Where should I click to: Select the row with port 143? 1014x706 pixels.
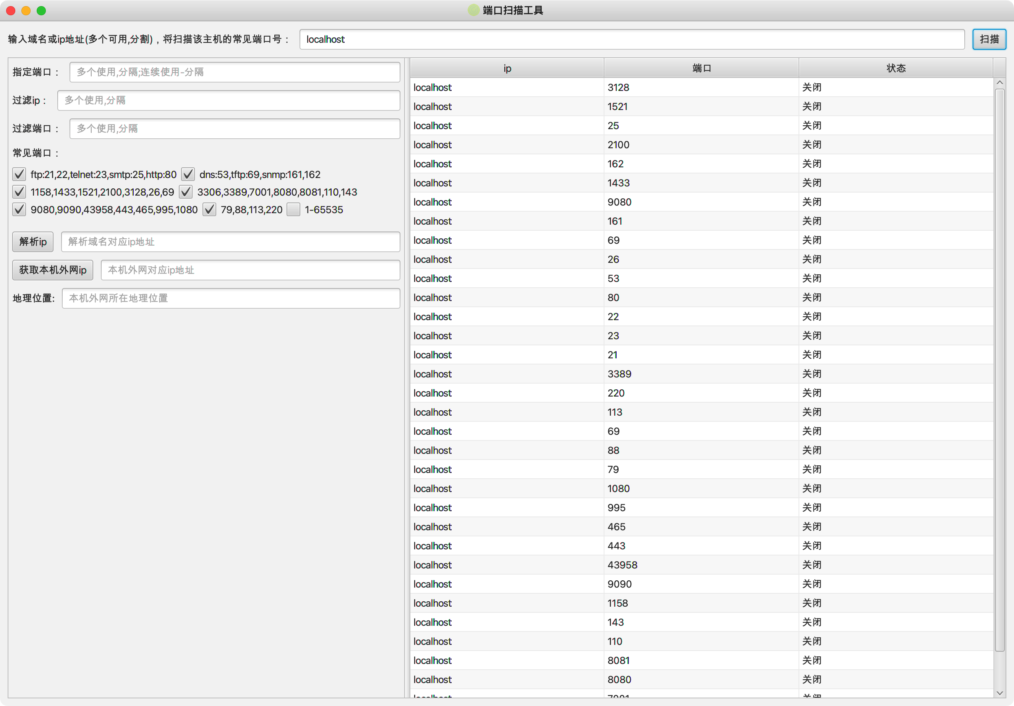point(701,622)
